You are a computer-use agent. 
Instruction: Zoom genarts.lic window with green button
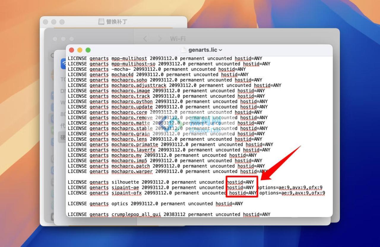[88, 50]
